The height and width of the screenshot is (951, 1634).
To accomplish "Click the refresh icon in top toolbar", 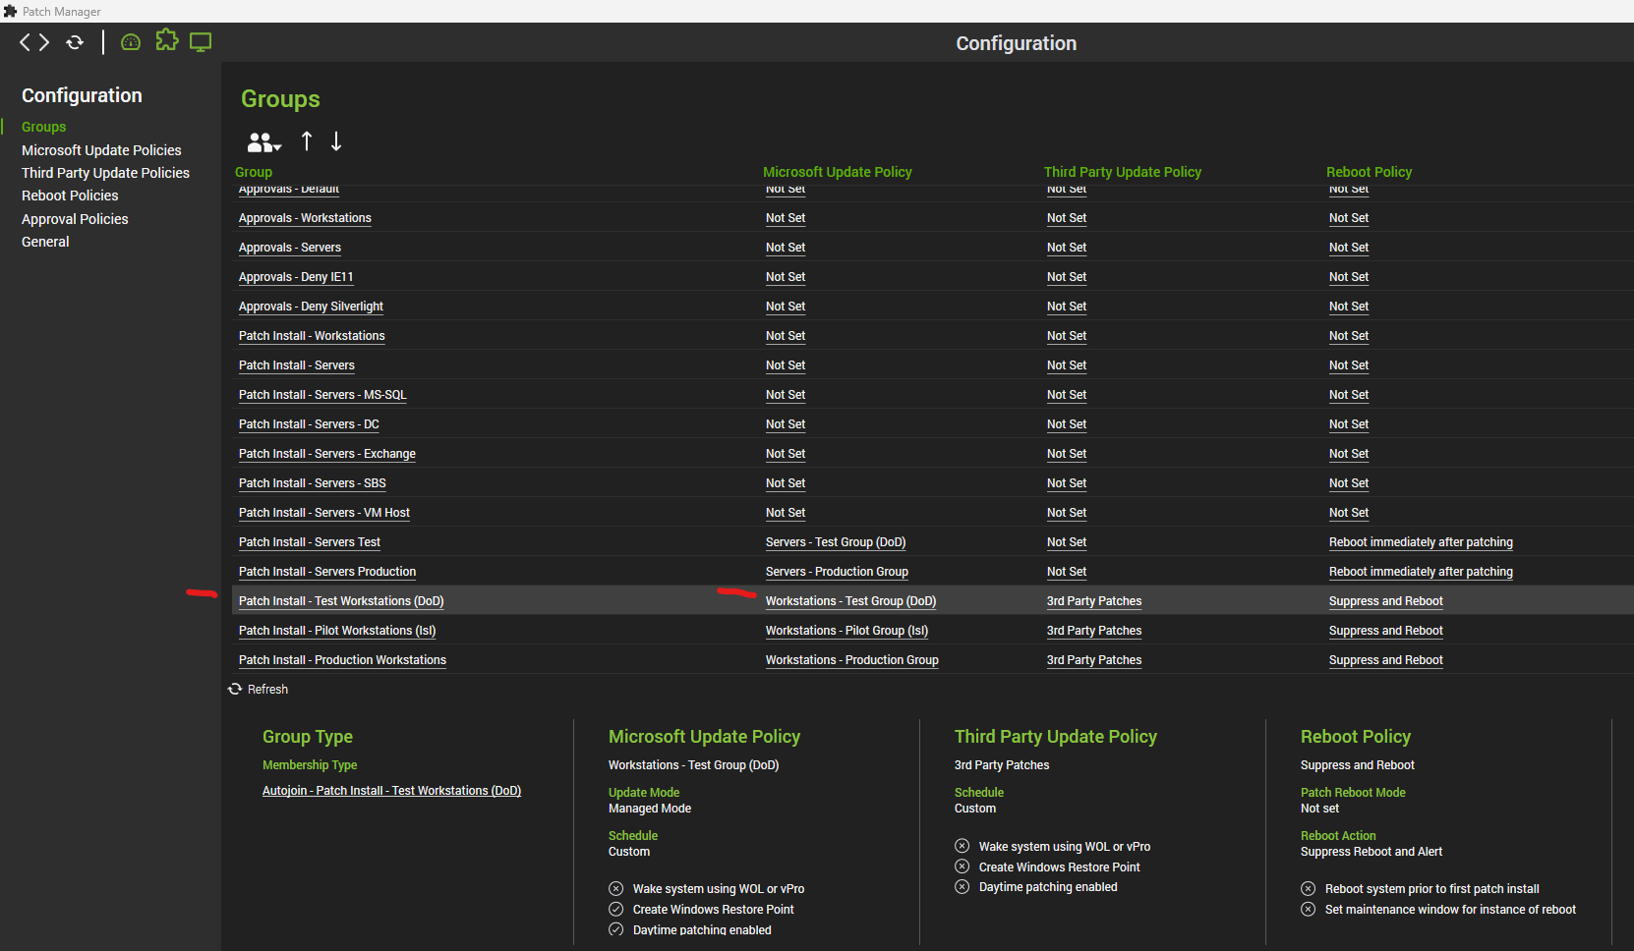I will pos(75,42).
